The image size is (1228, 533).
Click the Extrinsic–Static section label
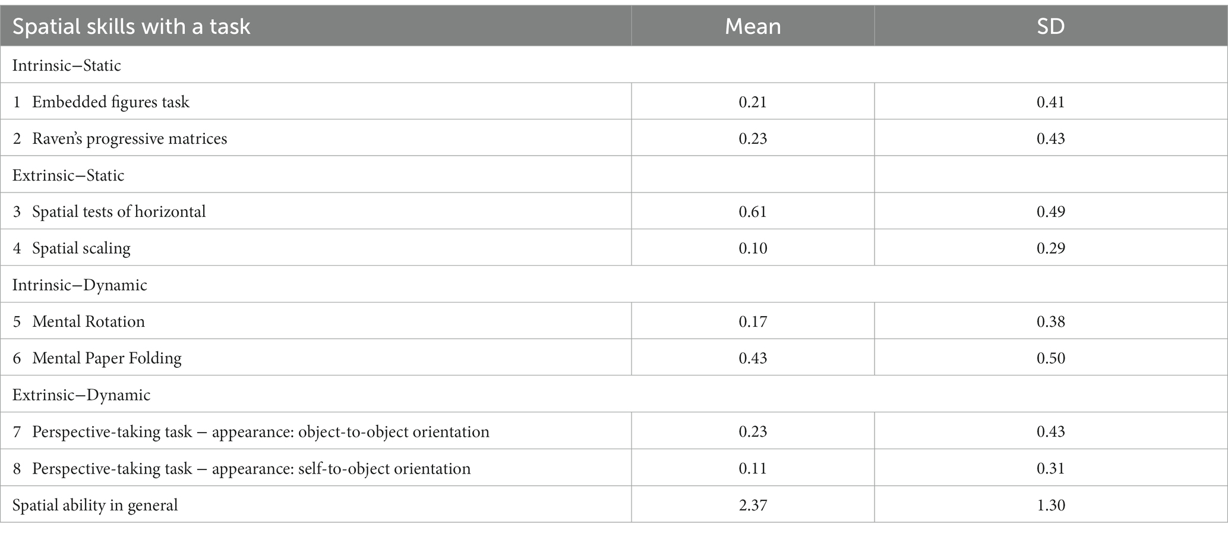click(68, 175)
